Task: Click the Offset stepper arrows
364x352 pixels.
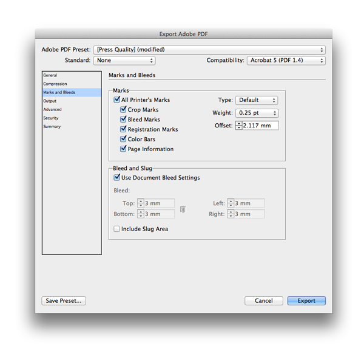Action: tap(238, 126)
